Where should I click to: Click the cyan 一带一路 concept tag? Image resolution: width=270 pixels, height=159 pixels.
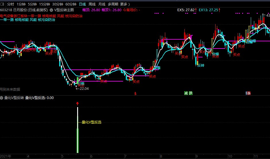(x=7, y=20)
